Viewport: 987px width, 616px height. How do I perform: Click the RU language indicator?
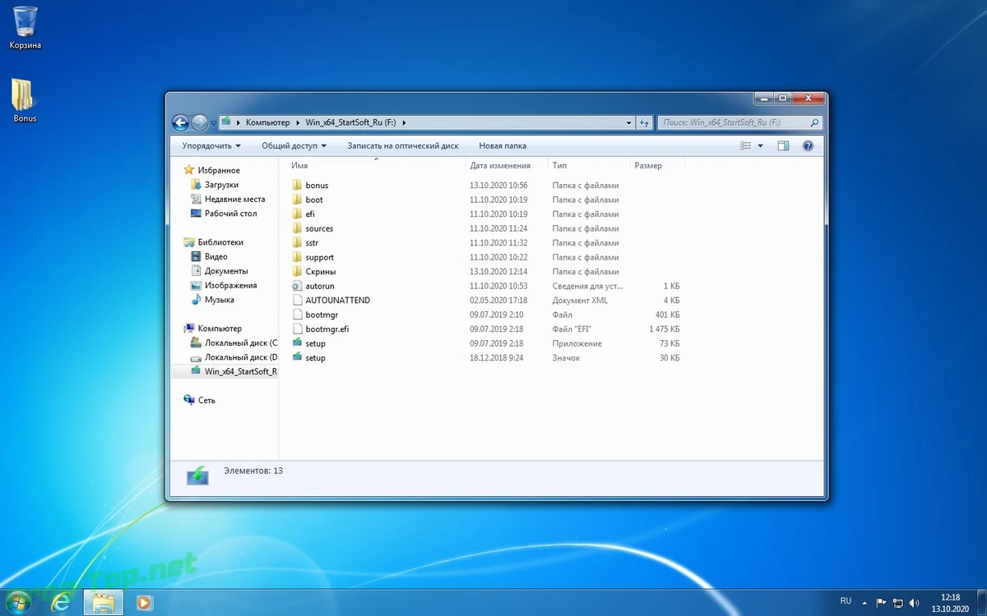tap(846, 601)
